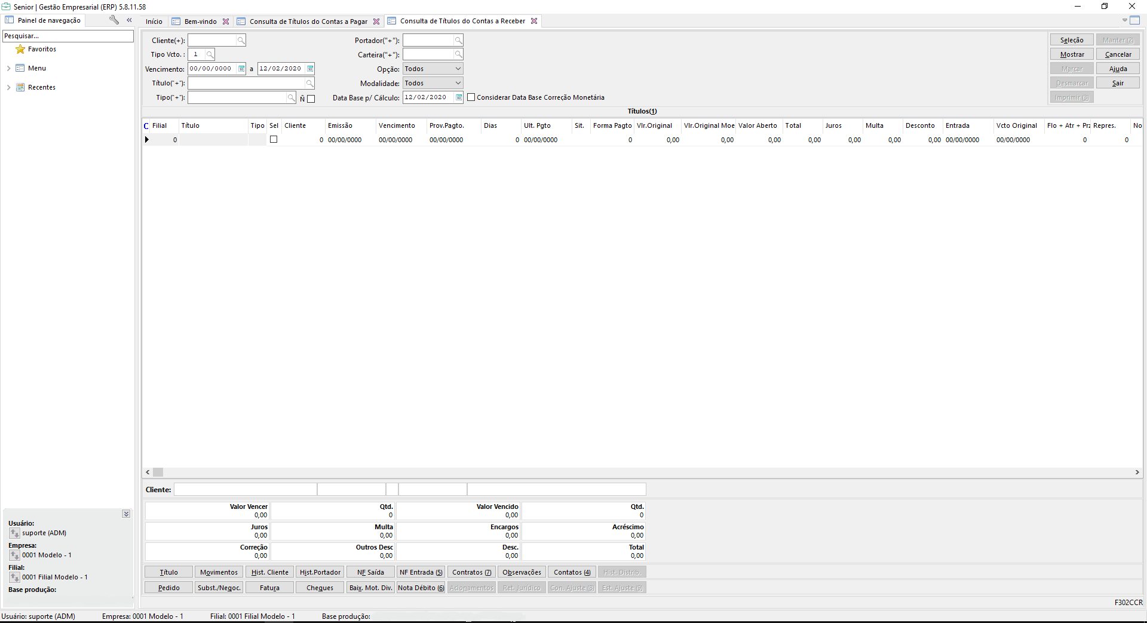Click the Hist. Cliente button
This screenshot has height=623, width=1147.
point(269,572)
